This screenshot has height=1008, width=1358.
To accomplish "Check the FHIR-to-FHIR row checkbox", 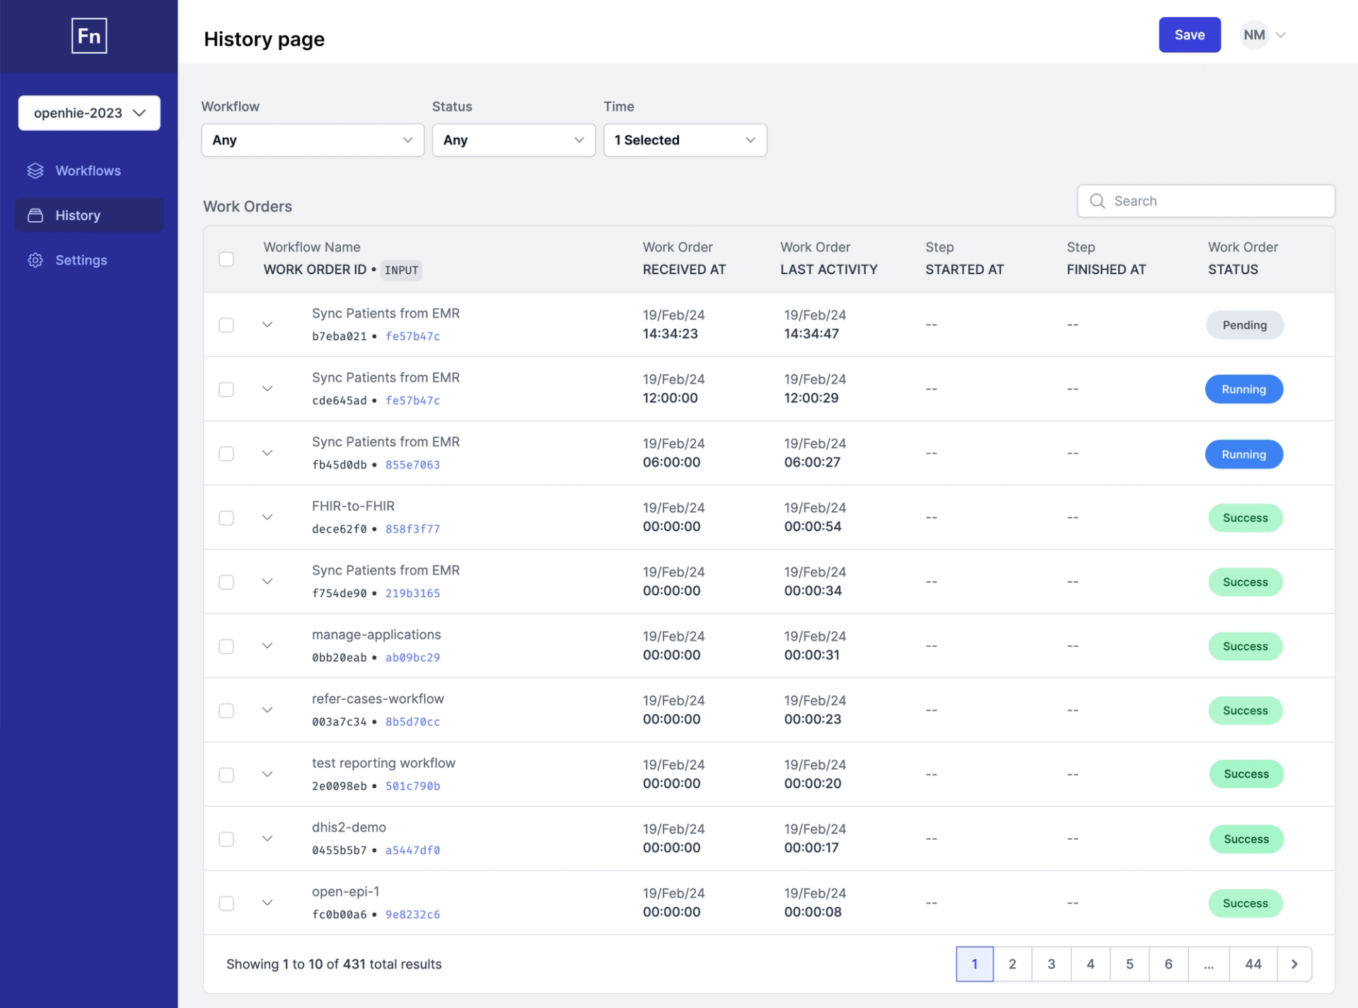I will coord(226,517).
